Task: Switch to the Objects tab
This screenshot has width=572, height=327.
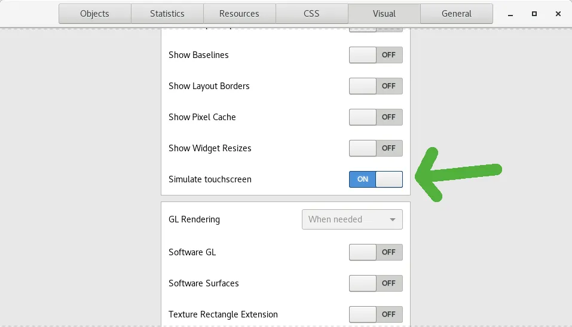Action: coord(94,14)
